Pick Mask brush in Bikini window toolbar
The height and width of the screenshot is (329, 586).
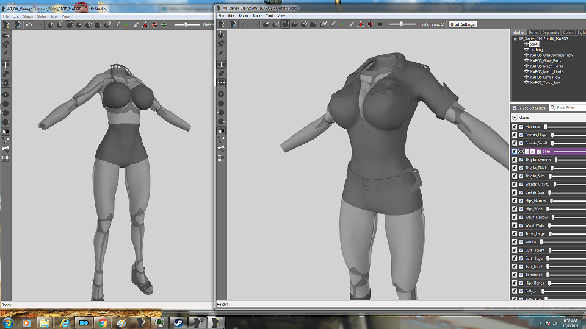coord(60,24)
